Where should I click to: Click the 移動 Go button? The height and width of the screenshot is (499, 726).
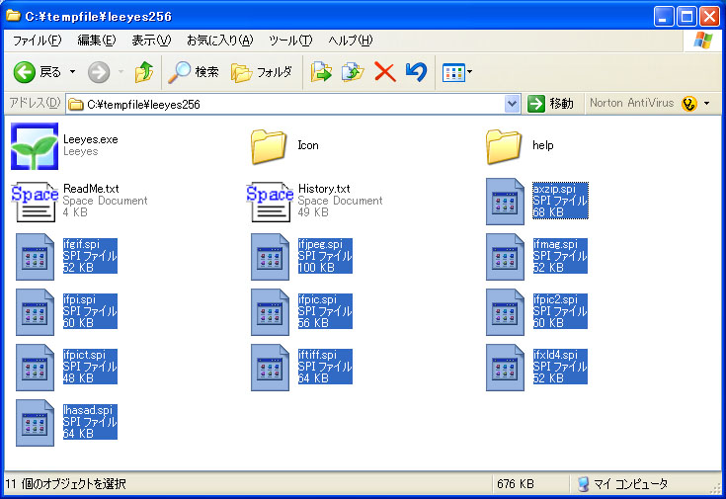point(550,104)
